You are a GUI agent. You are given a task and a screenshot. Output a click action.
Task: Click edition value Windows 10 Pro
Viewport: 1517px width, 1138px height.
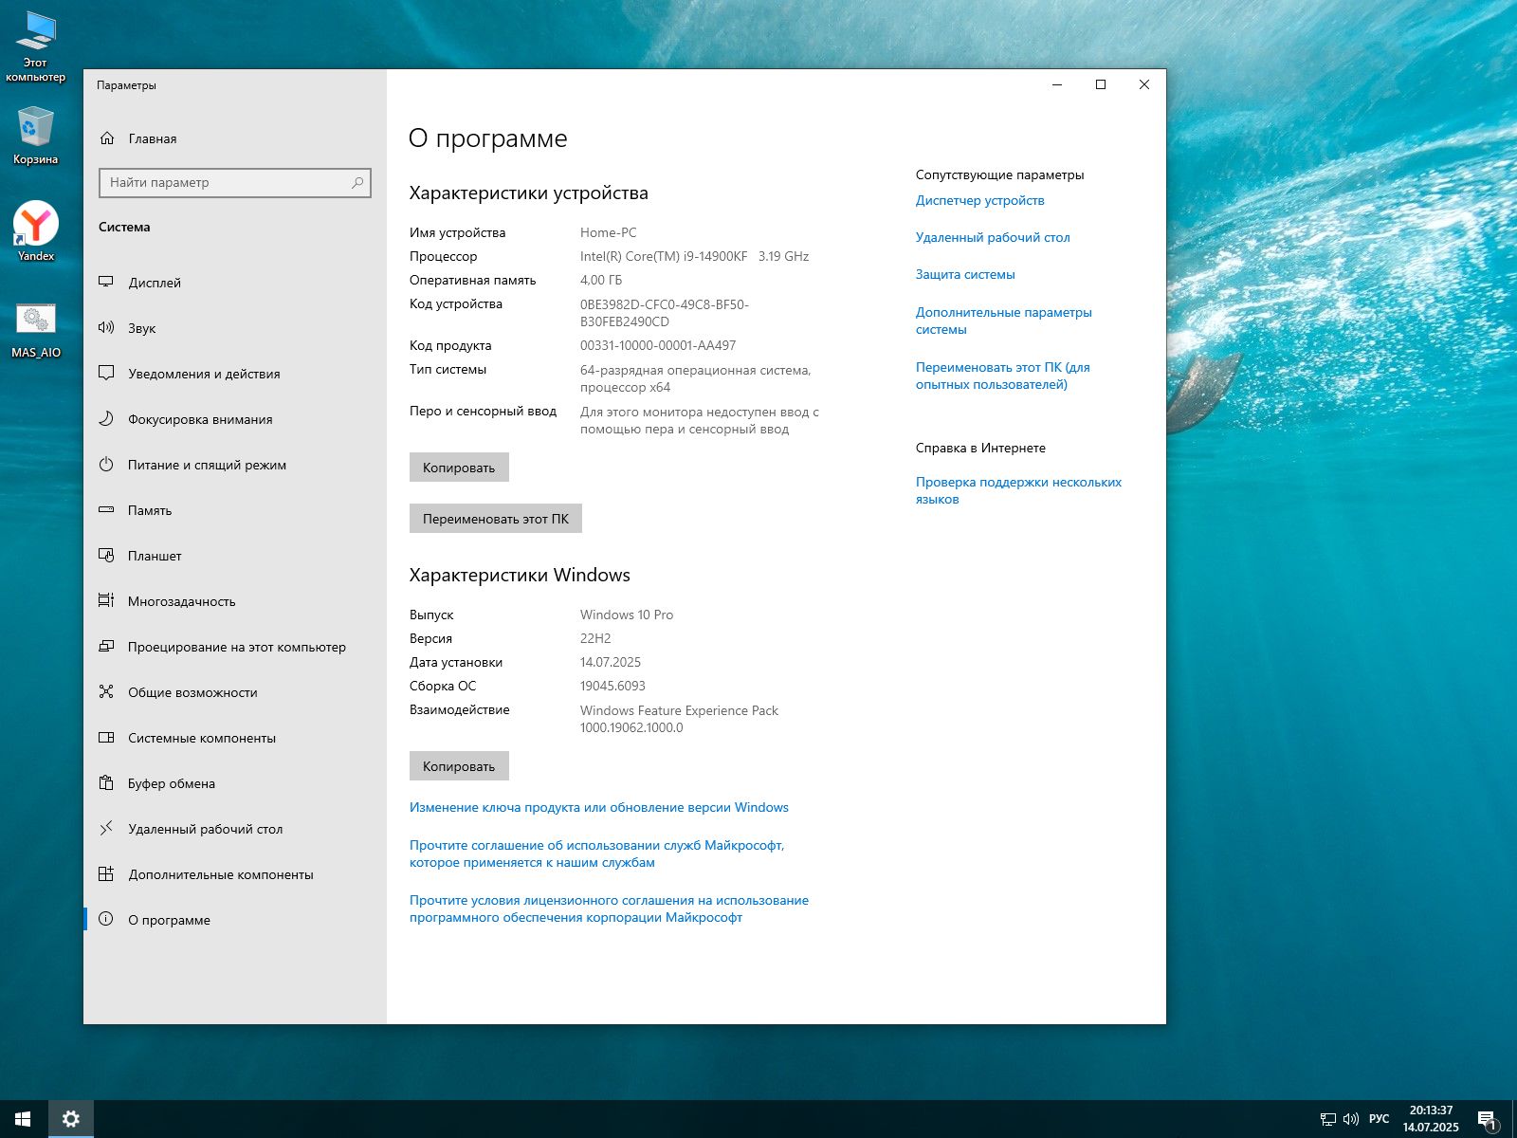pyautogui.click(x=627, y=615)
